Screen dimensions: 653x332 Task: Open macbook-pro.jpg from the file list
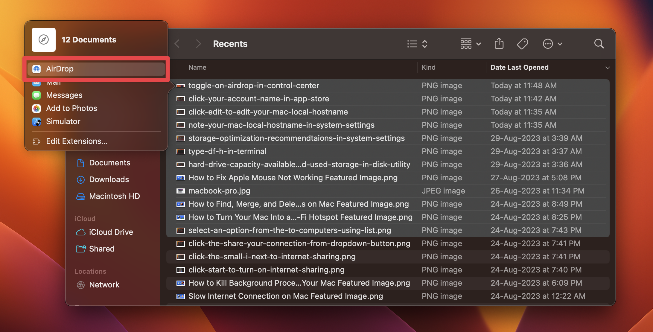click(x=219, y=191)
